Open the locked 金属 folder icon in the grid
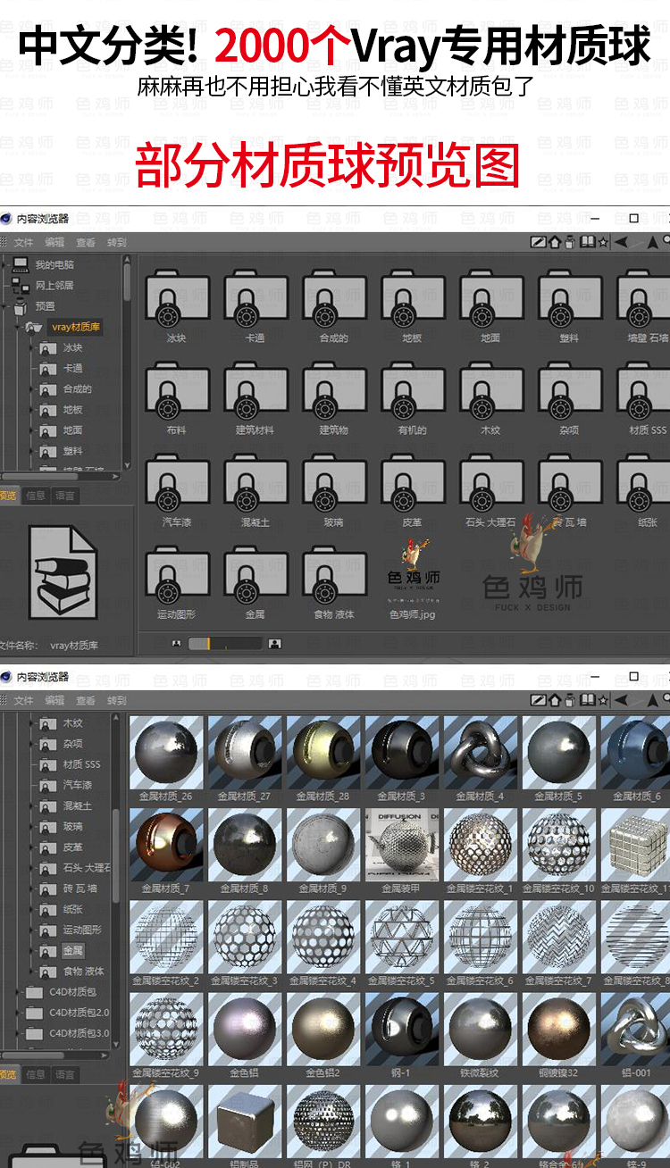Viewport: 670px width, 1168px height. [255, 577]
